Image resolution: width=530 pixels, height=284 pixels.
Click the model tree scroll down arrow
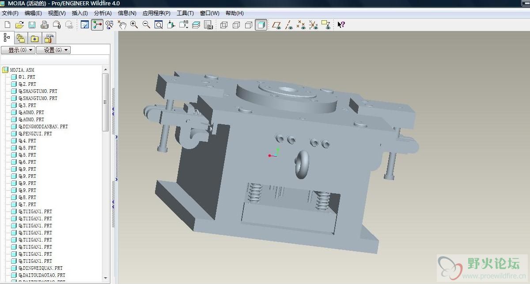click(x=106, y=278)
